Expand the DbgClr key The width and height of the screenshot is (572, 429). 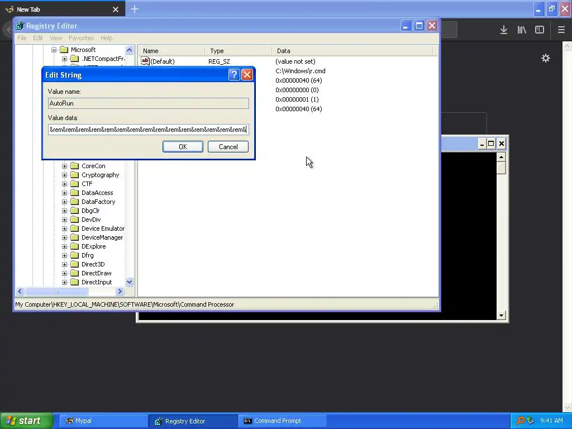click(65, 211)
